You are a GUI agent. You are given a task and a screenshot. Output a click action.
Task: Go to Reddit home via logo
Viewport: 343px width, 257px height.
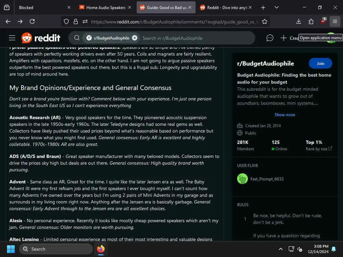(41, 38)
